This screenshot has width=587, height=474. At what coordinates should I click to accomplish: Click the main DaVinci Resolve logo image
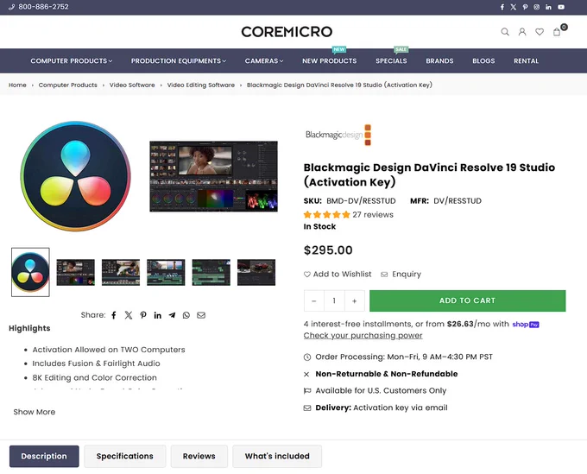click(76, 176)
